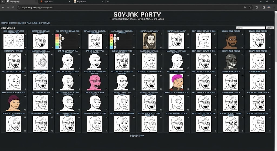Click the 'SOYJAK PARTY' site title
This screenshot has height=151, width=277.
coord(137,15)
